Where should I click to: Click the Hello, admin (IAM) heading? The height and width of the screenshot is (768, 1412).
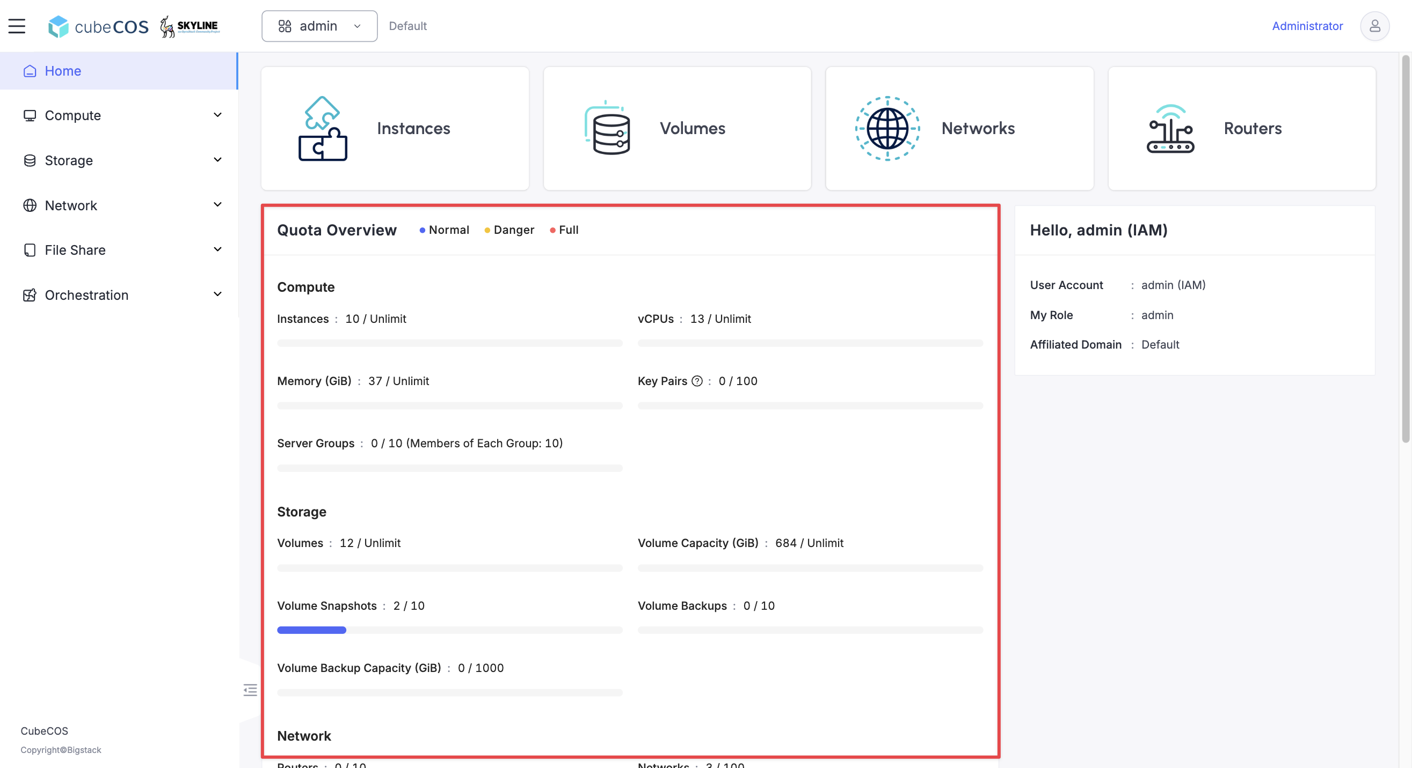pos(1099,230)
